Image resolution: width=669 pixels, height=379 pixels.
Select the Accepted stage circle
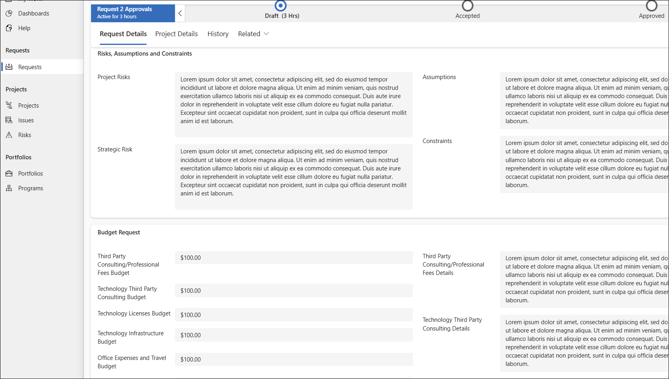tap(467, 6)
